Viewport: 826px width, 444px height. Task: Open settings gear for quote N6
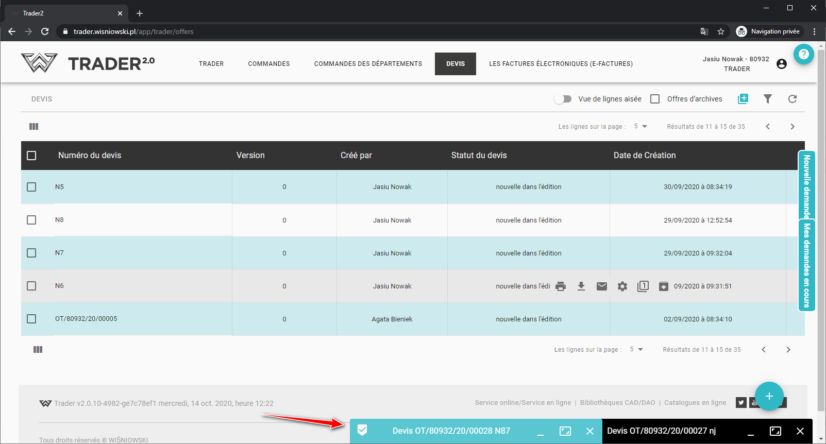(622, 286)
